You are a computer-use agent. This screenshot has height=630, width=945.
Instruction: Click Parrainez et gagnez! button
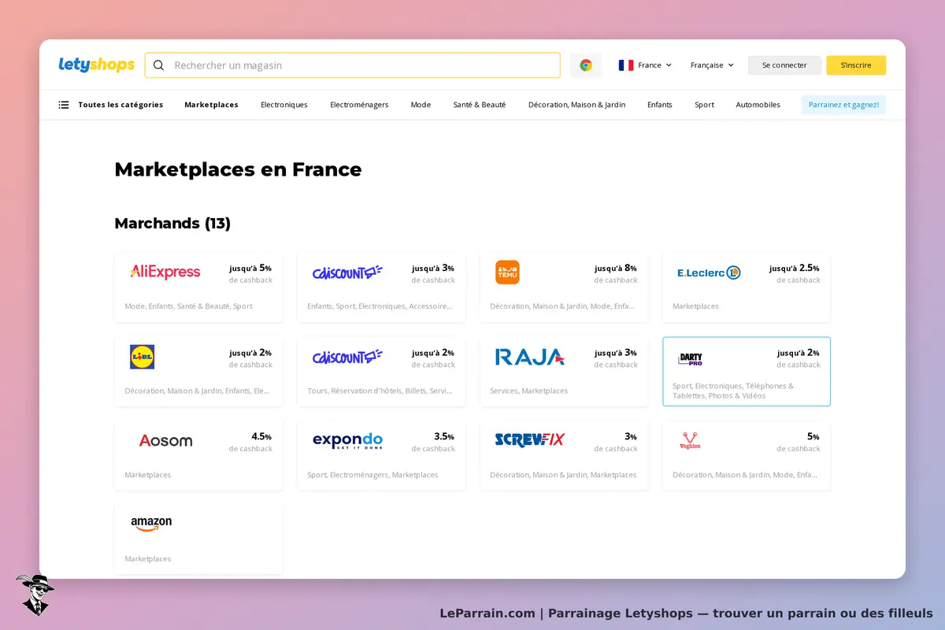[x=843, y=105]
